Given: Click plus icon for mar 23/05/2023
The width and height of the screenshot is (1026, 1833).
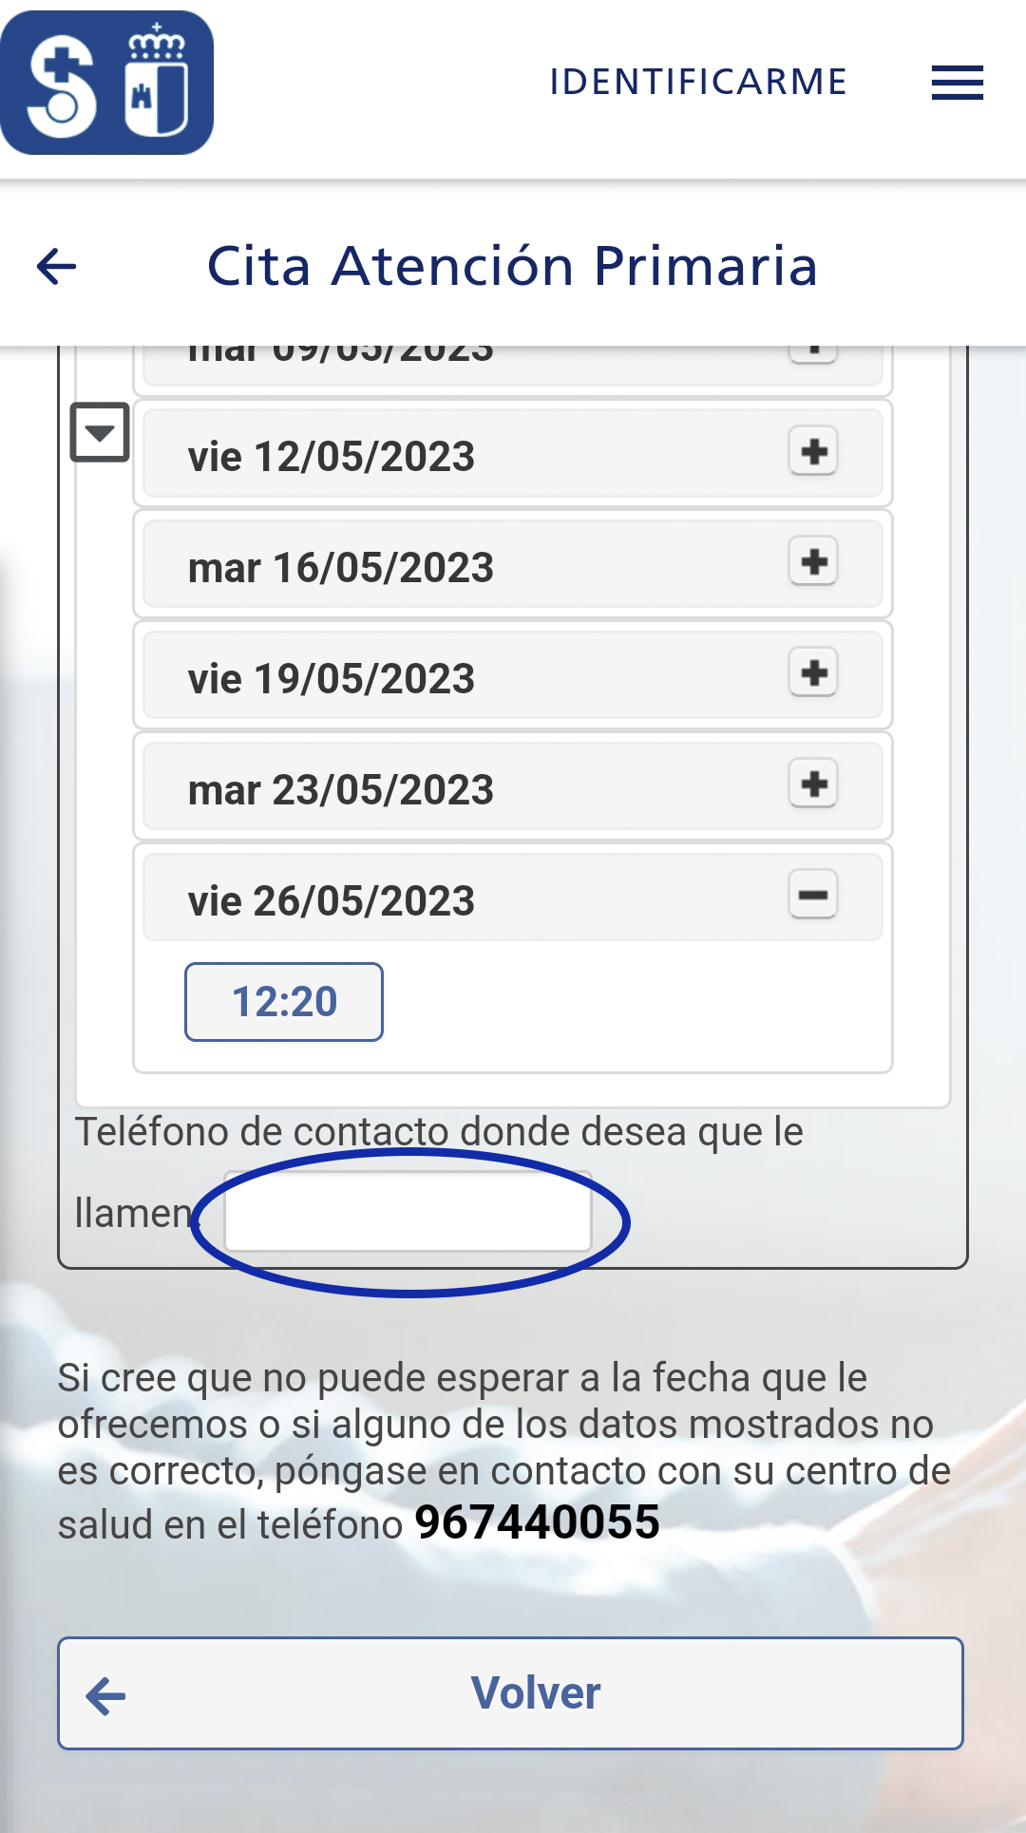Looking at the screenshot, I should click(x=813, y=784).
